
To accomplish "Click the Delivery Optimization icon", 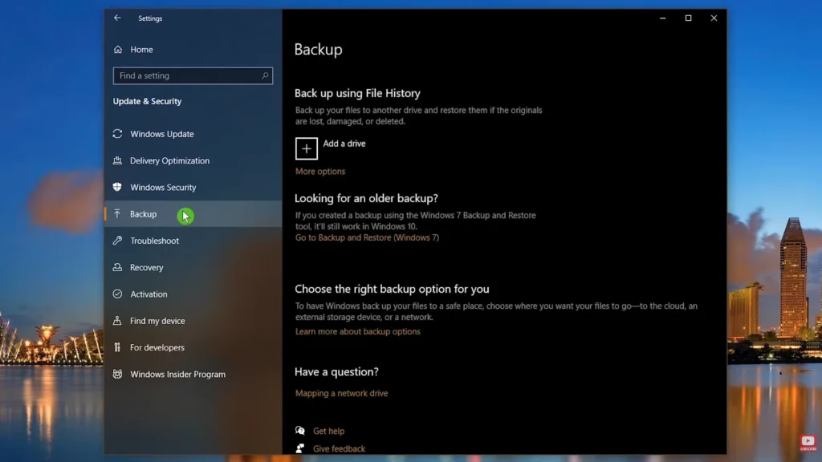I will pyautogui.click(x=117, y=160).
